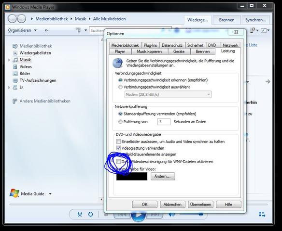The height and width of the screenshot is (231, 282).
Task: Mute the sound with the speaker icon
Action: click(x=172, y=214)
